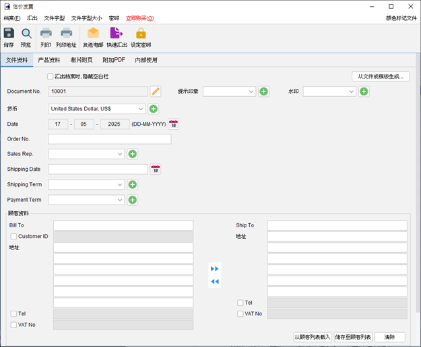Click first Ship To 地址 line
Image resolution: width=421 pixels, height=347 pixels.
coord(337,236)
